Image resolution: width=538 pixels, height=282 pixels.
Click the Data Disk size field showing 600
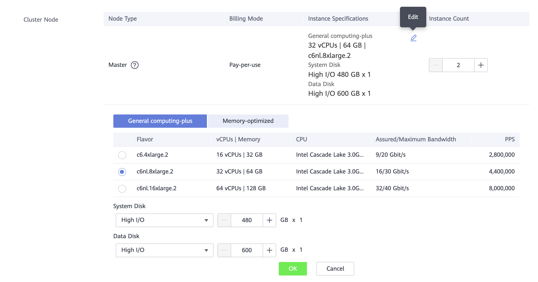coord(247,250)
